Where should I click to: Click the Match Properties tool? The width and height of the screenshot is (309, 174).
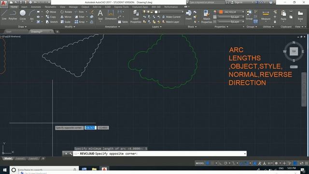pyautogui.click(x=206, y=16)
